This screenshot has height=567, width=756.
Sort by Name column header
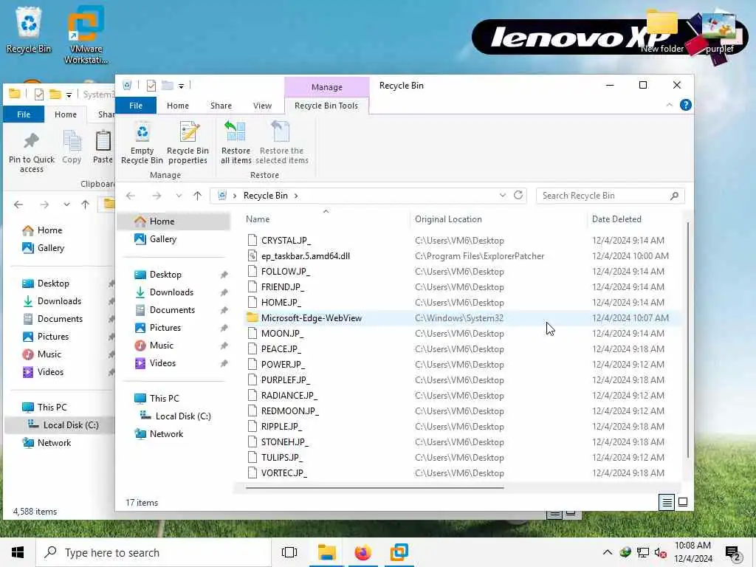pyautogui.click(x=258, y=219)
